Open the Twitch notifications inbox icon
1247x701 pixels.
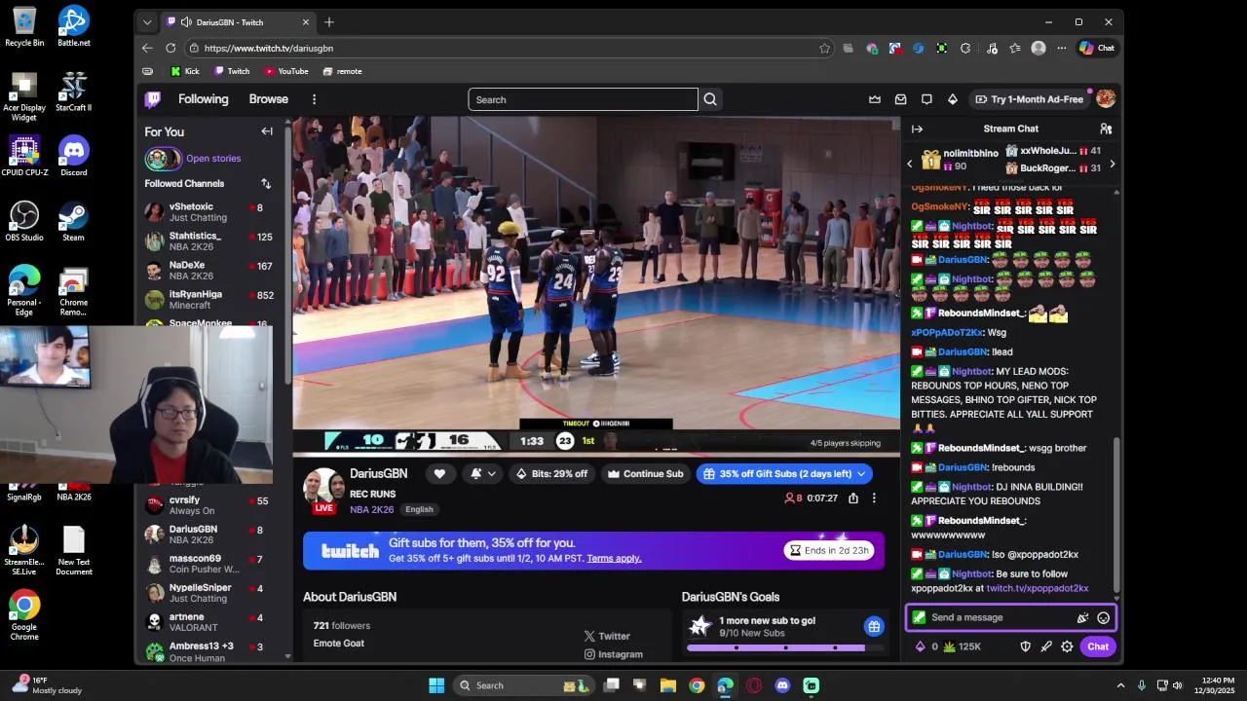[x=901, y=99]
